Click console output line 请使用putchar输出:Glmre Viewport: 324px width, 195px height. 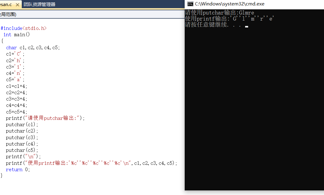click(220, 13)
